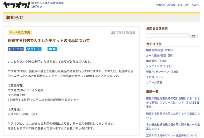Click the ヤフオク!ガイドライン細則 text
This screenshot has width=204, height=138.
tap(25, 90)
